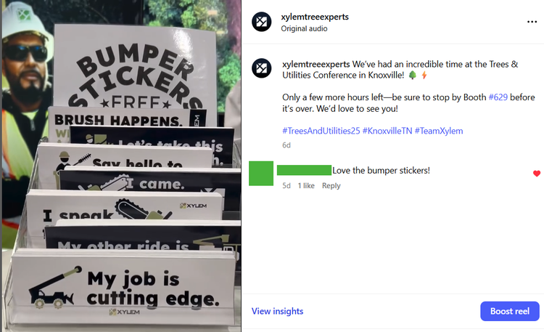The width and height of the screenshot is (544, 332).
Task: Click the green commenter avatar
Action: coord(261,173)
